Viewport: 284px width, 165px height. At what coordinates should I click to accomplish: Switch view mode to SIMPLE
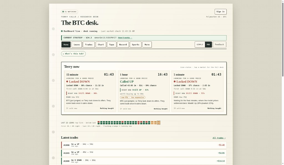coord(200,45)
